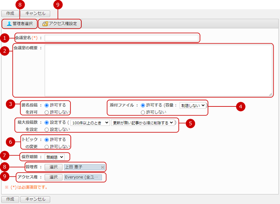Select 許可しない for トピックの変更

[x=47, y=147]
